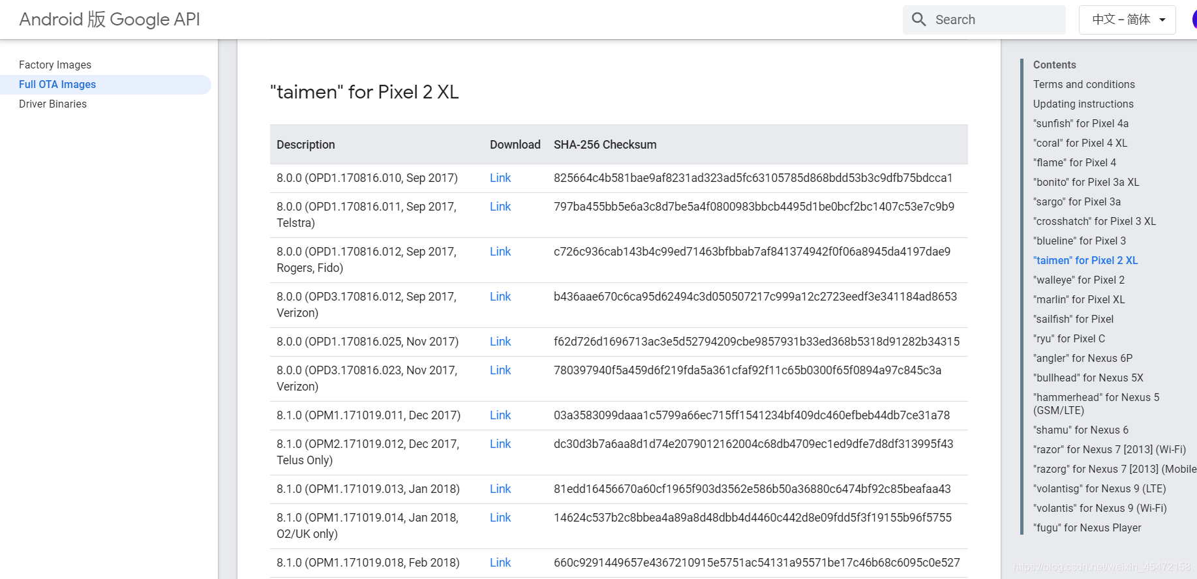This screenshot has width=1197, height=579.
Task: Go to Updating instructions in Contents
Action: coord(1083,104)
